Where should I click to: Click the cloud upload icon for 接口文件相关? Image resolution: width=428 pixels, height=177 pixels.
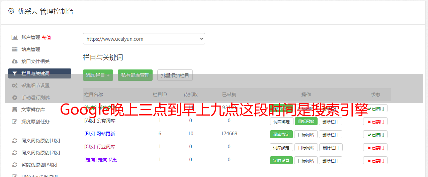[x=14, y=61]
